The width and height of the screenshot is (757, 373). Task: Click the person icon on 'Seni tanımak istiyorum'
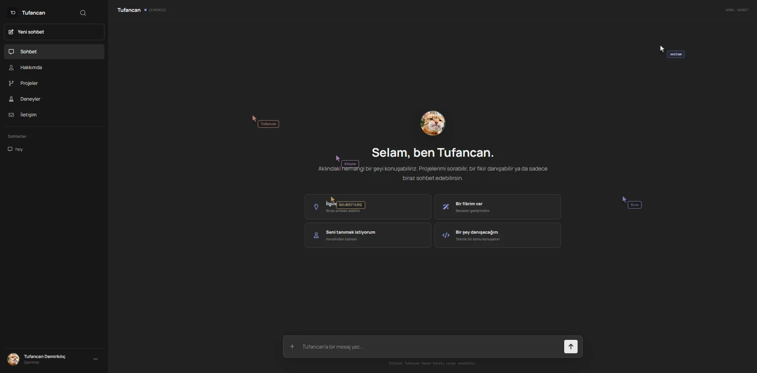(316, 235)
